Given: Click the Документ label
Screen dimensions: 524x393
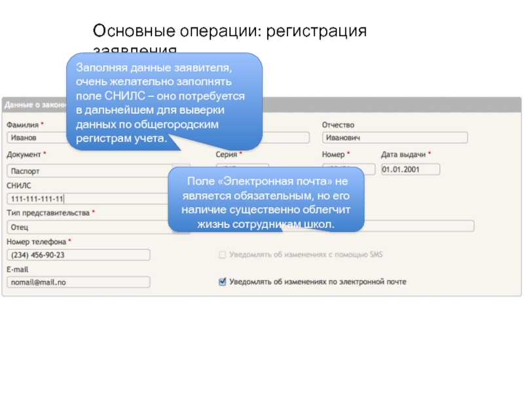Looking at the screenshot, I should pos(24,155).
